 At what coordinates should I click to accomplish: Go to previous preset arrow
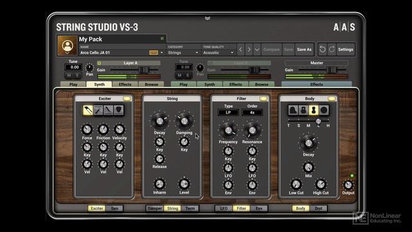pyautogui.click(x=240, y=50)
